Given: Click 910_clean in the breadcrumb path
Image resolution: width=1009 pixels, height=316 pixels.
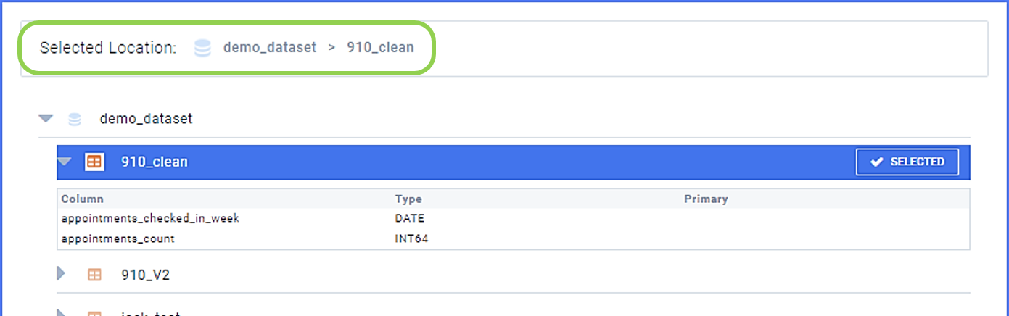Looking at the screenshot, I should coord(380,48).
